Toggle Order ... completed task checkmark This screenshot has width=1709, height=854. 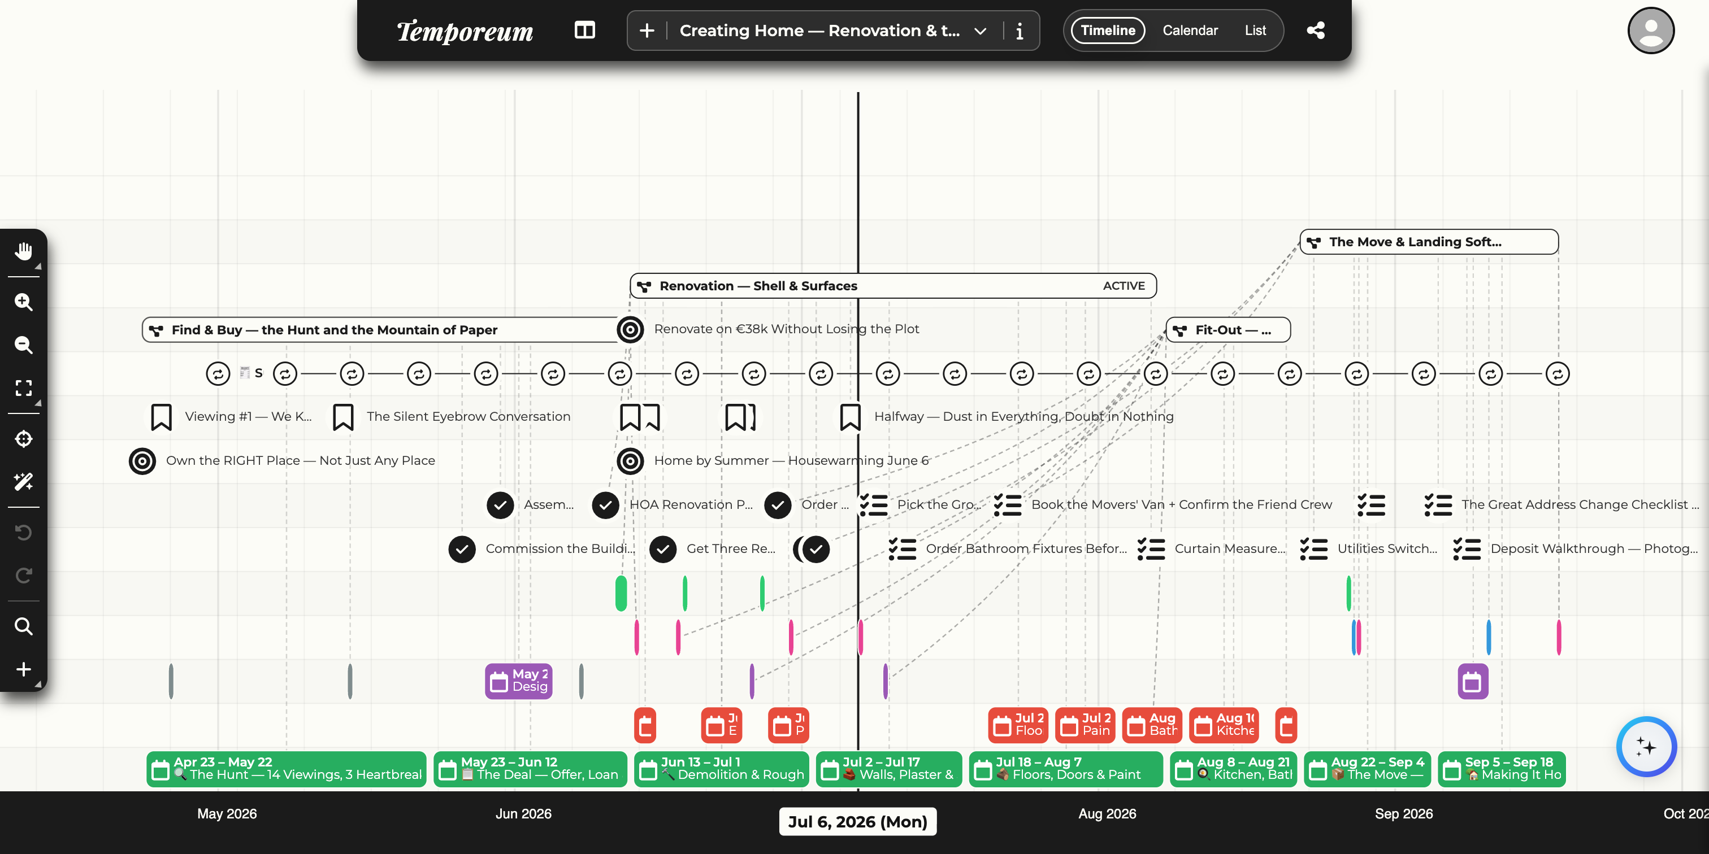[778, 506]
